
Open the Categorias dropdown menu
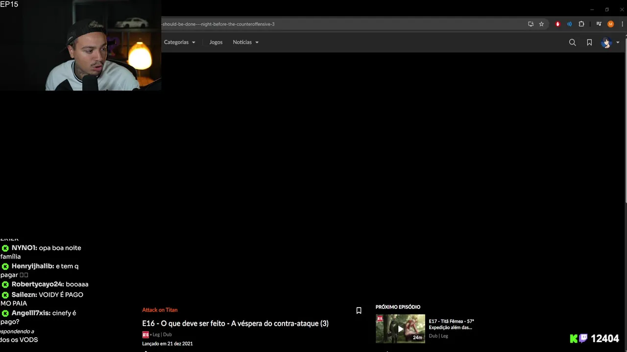pos(179,42)
